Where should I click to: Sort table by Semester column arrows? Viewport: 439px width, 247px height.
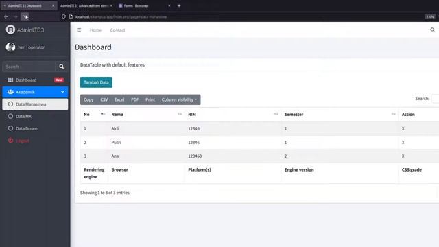(x=393, y=114)
